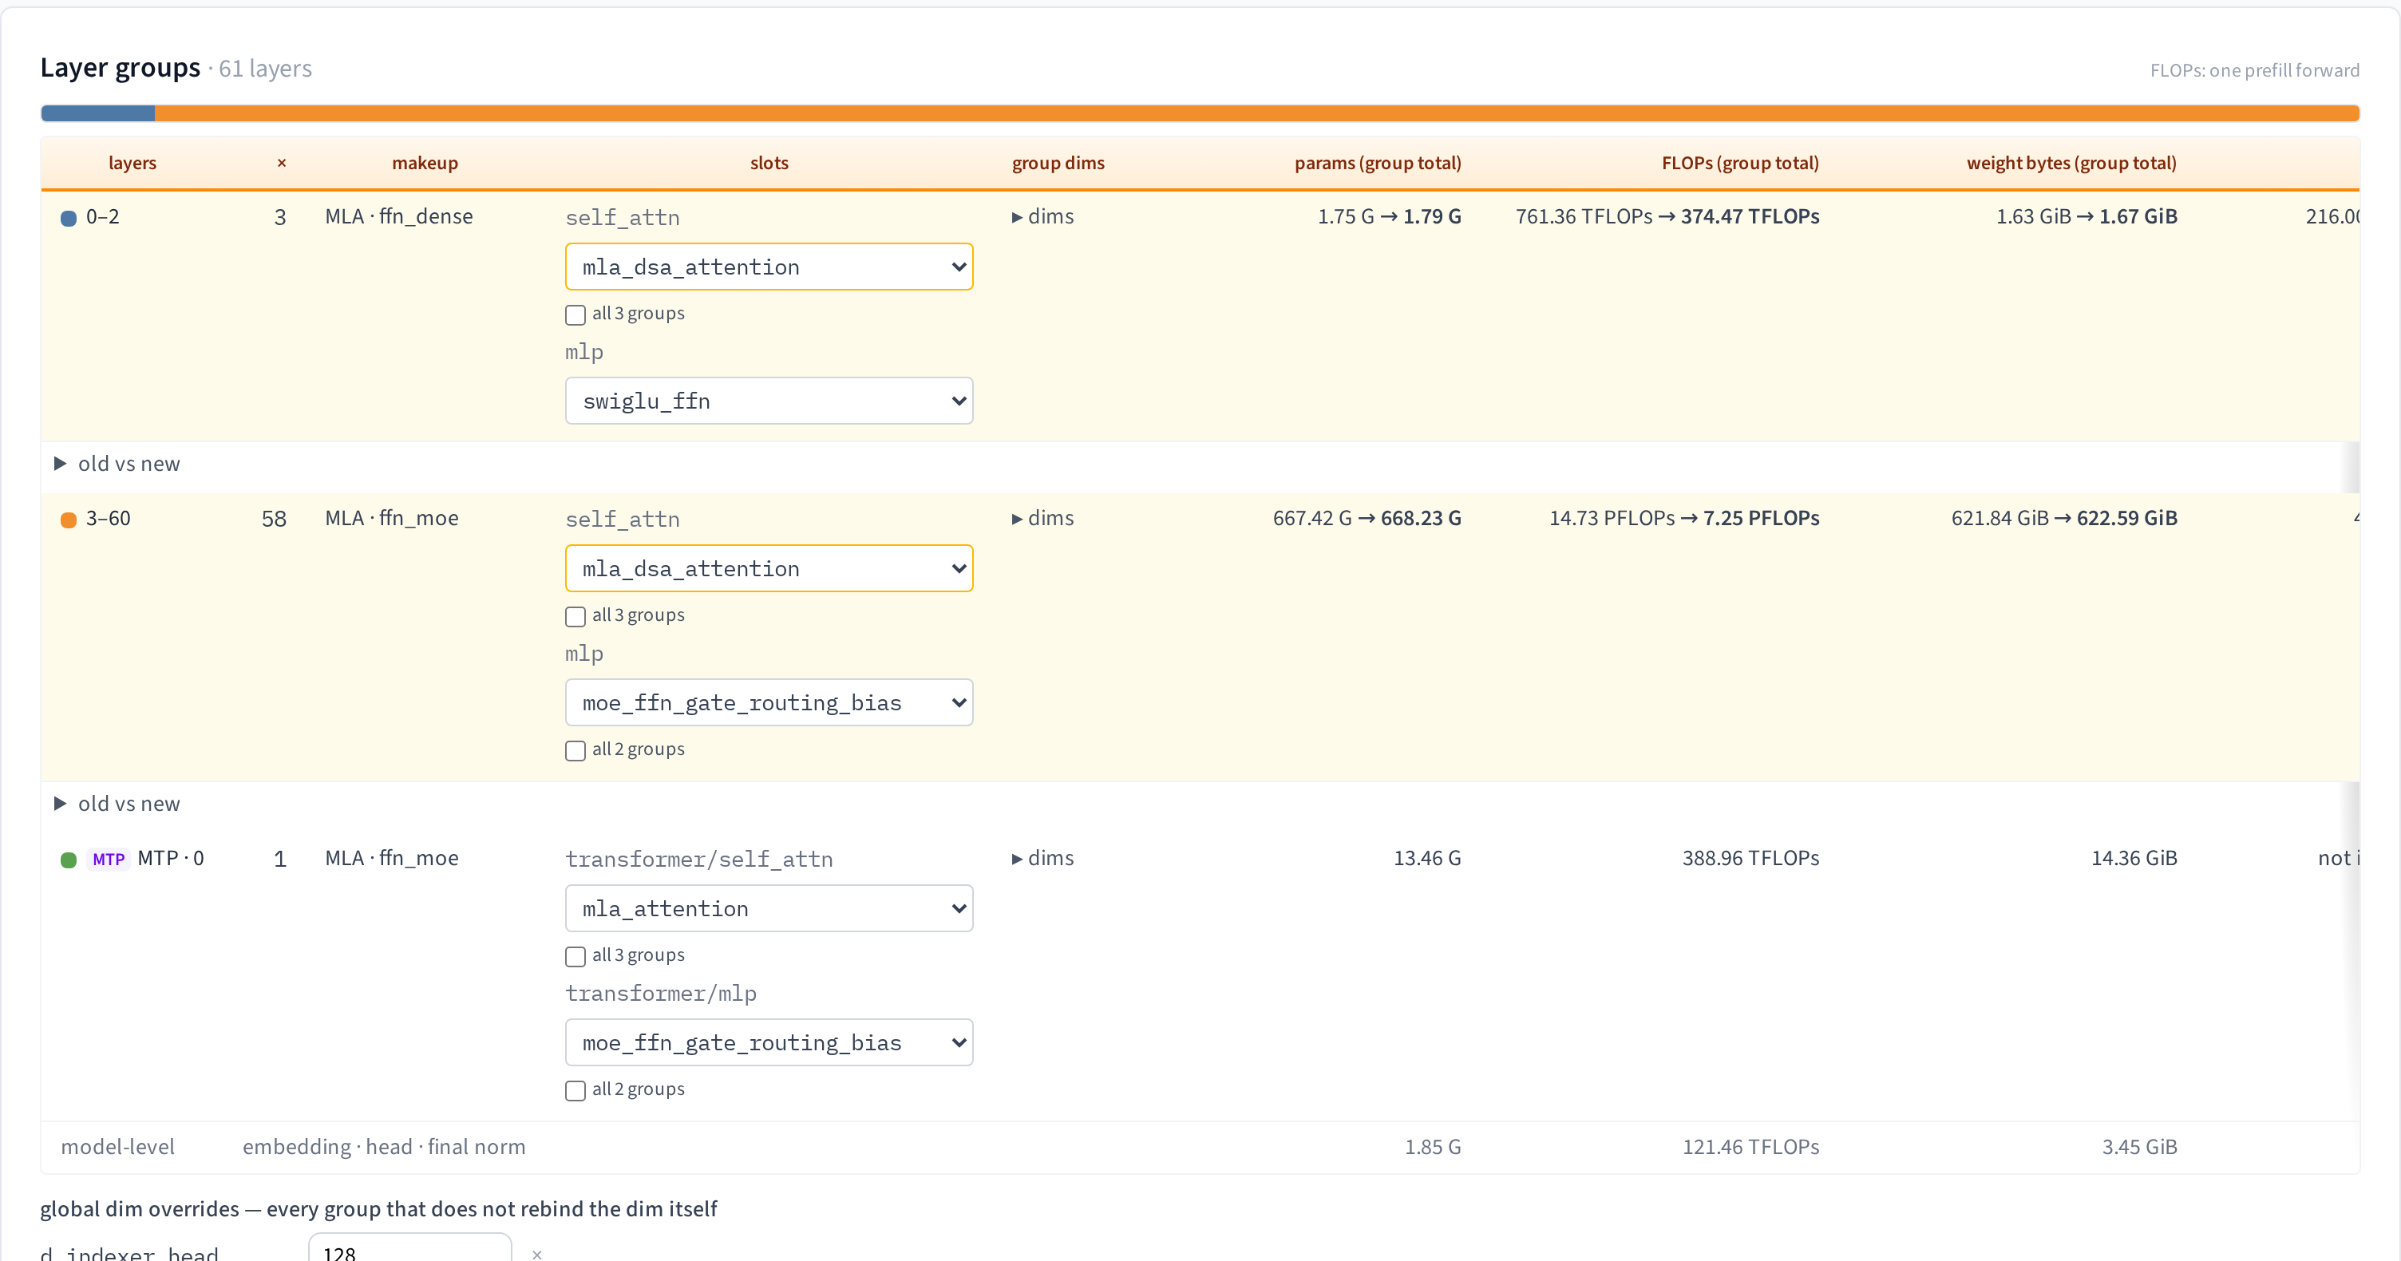Click the 'MLA · ffn_dense' makeup cell
The height and width of the screenshot is (1261, 2401).
399,217
